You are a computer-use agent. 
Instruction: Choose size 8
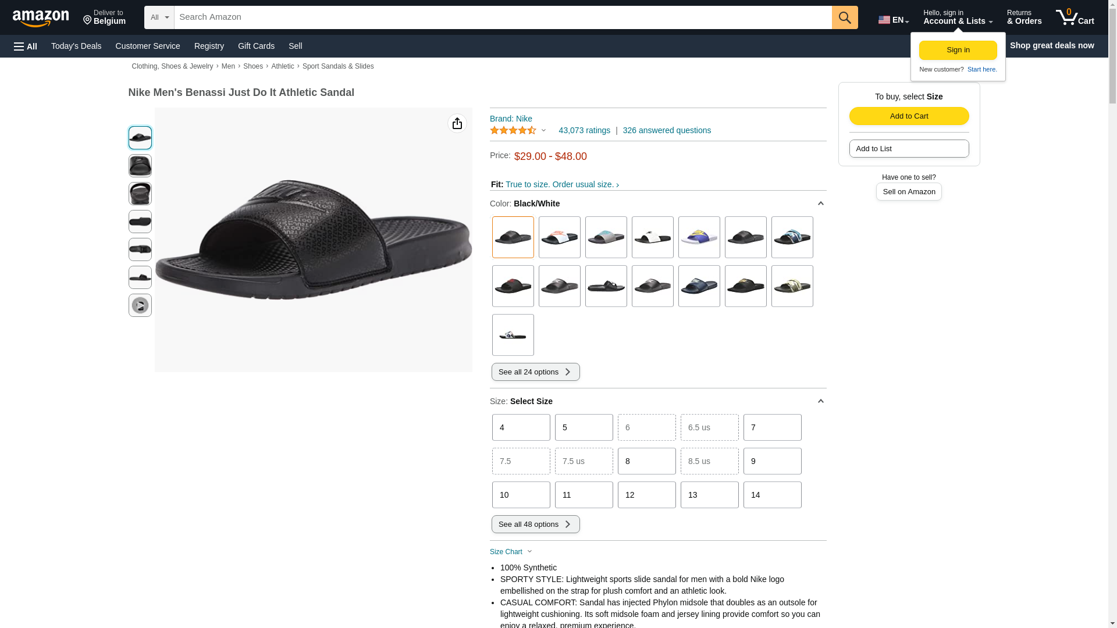(646, 461)
